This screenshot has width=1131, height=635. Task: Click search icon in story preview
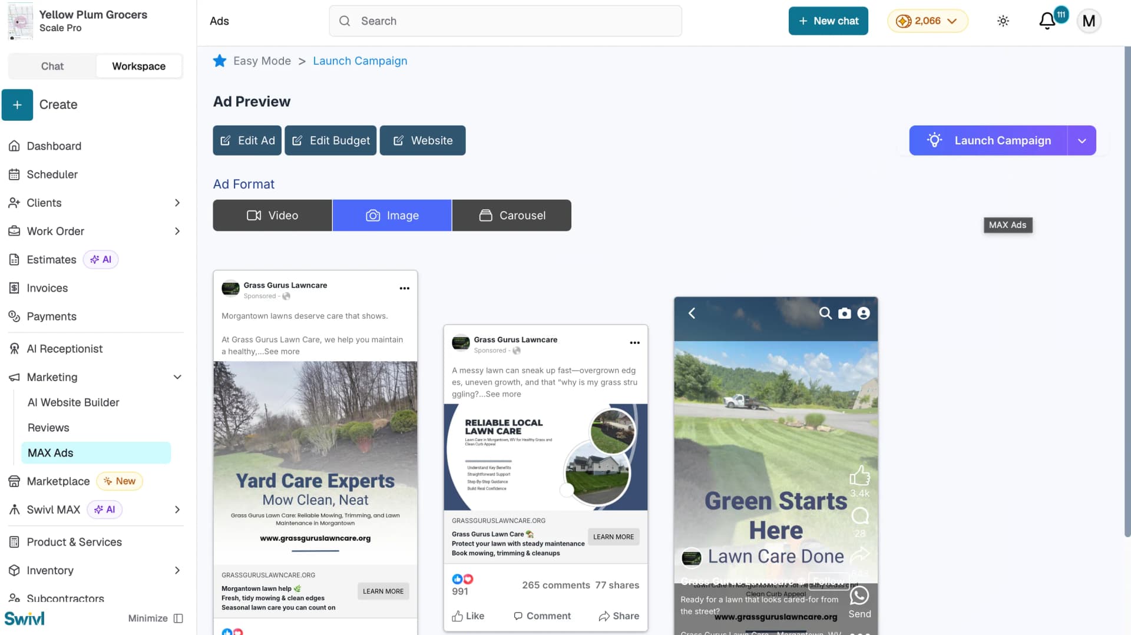click(x=826, y=313)
